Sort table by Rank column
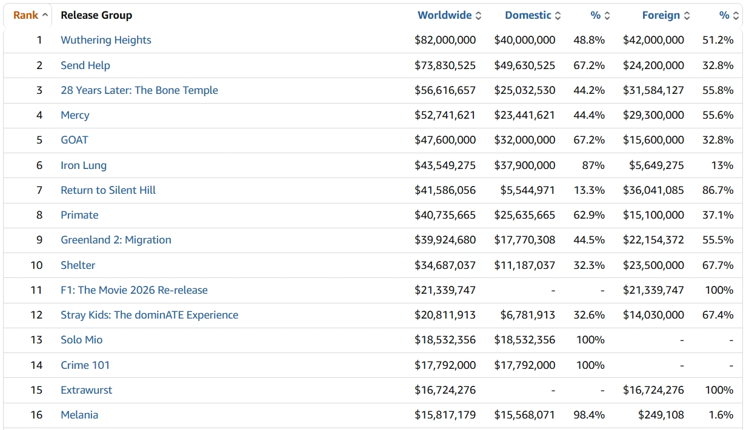Screen dimensions: 746x430 pyautogui.click(x=30, y=15)
